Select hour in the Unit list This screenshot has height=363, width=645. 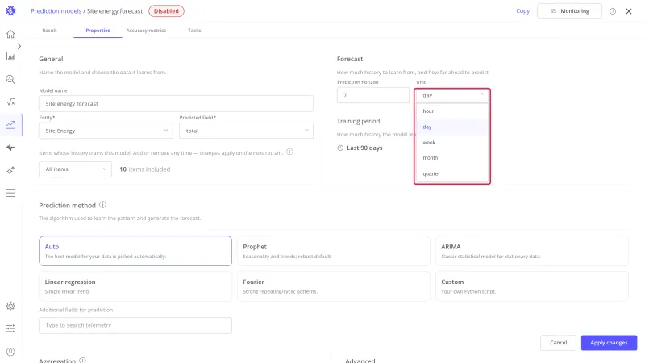452,111
